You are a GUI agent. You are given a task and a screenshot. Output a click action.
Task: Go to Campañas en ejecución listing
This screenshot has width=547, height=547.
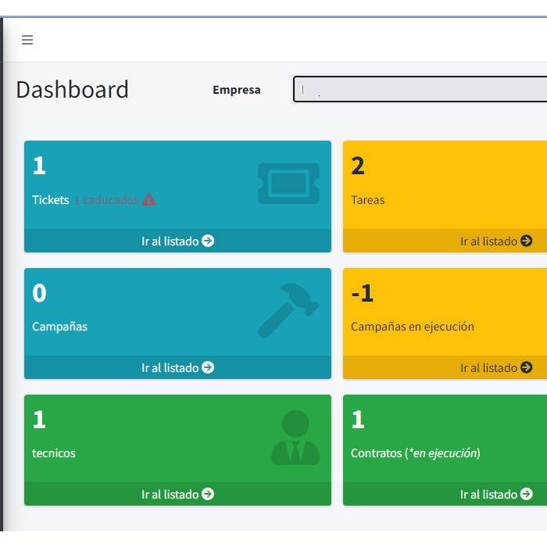coord(495,367)
